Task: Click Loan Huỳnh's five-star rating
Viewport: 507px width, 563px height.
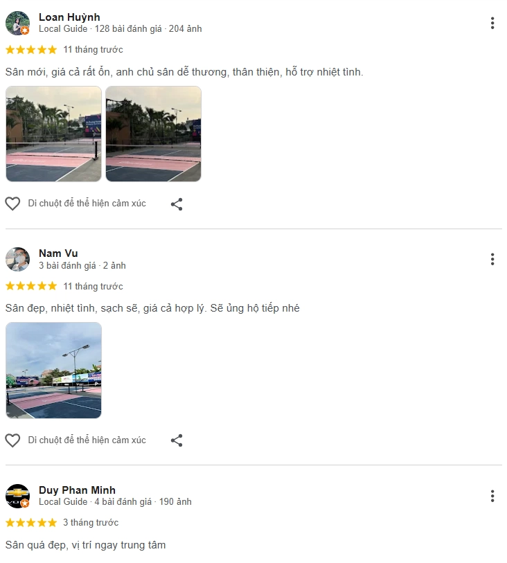Action: coord(31,50)
